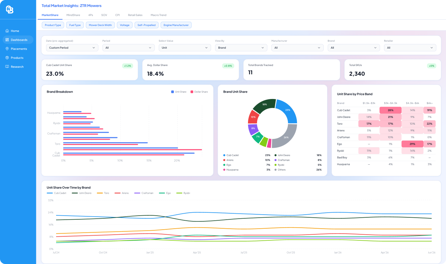Expand the Retailer dropdown
Image resolution: width=446 pixels, height=264 pixels.
click(x=410, y=48)
